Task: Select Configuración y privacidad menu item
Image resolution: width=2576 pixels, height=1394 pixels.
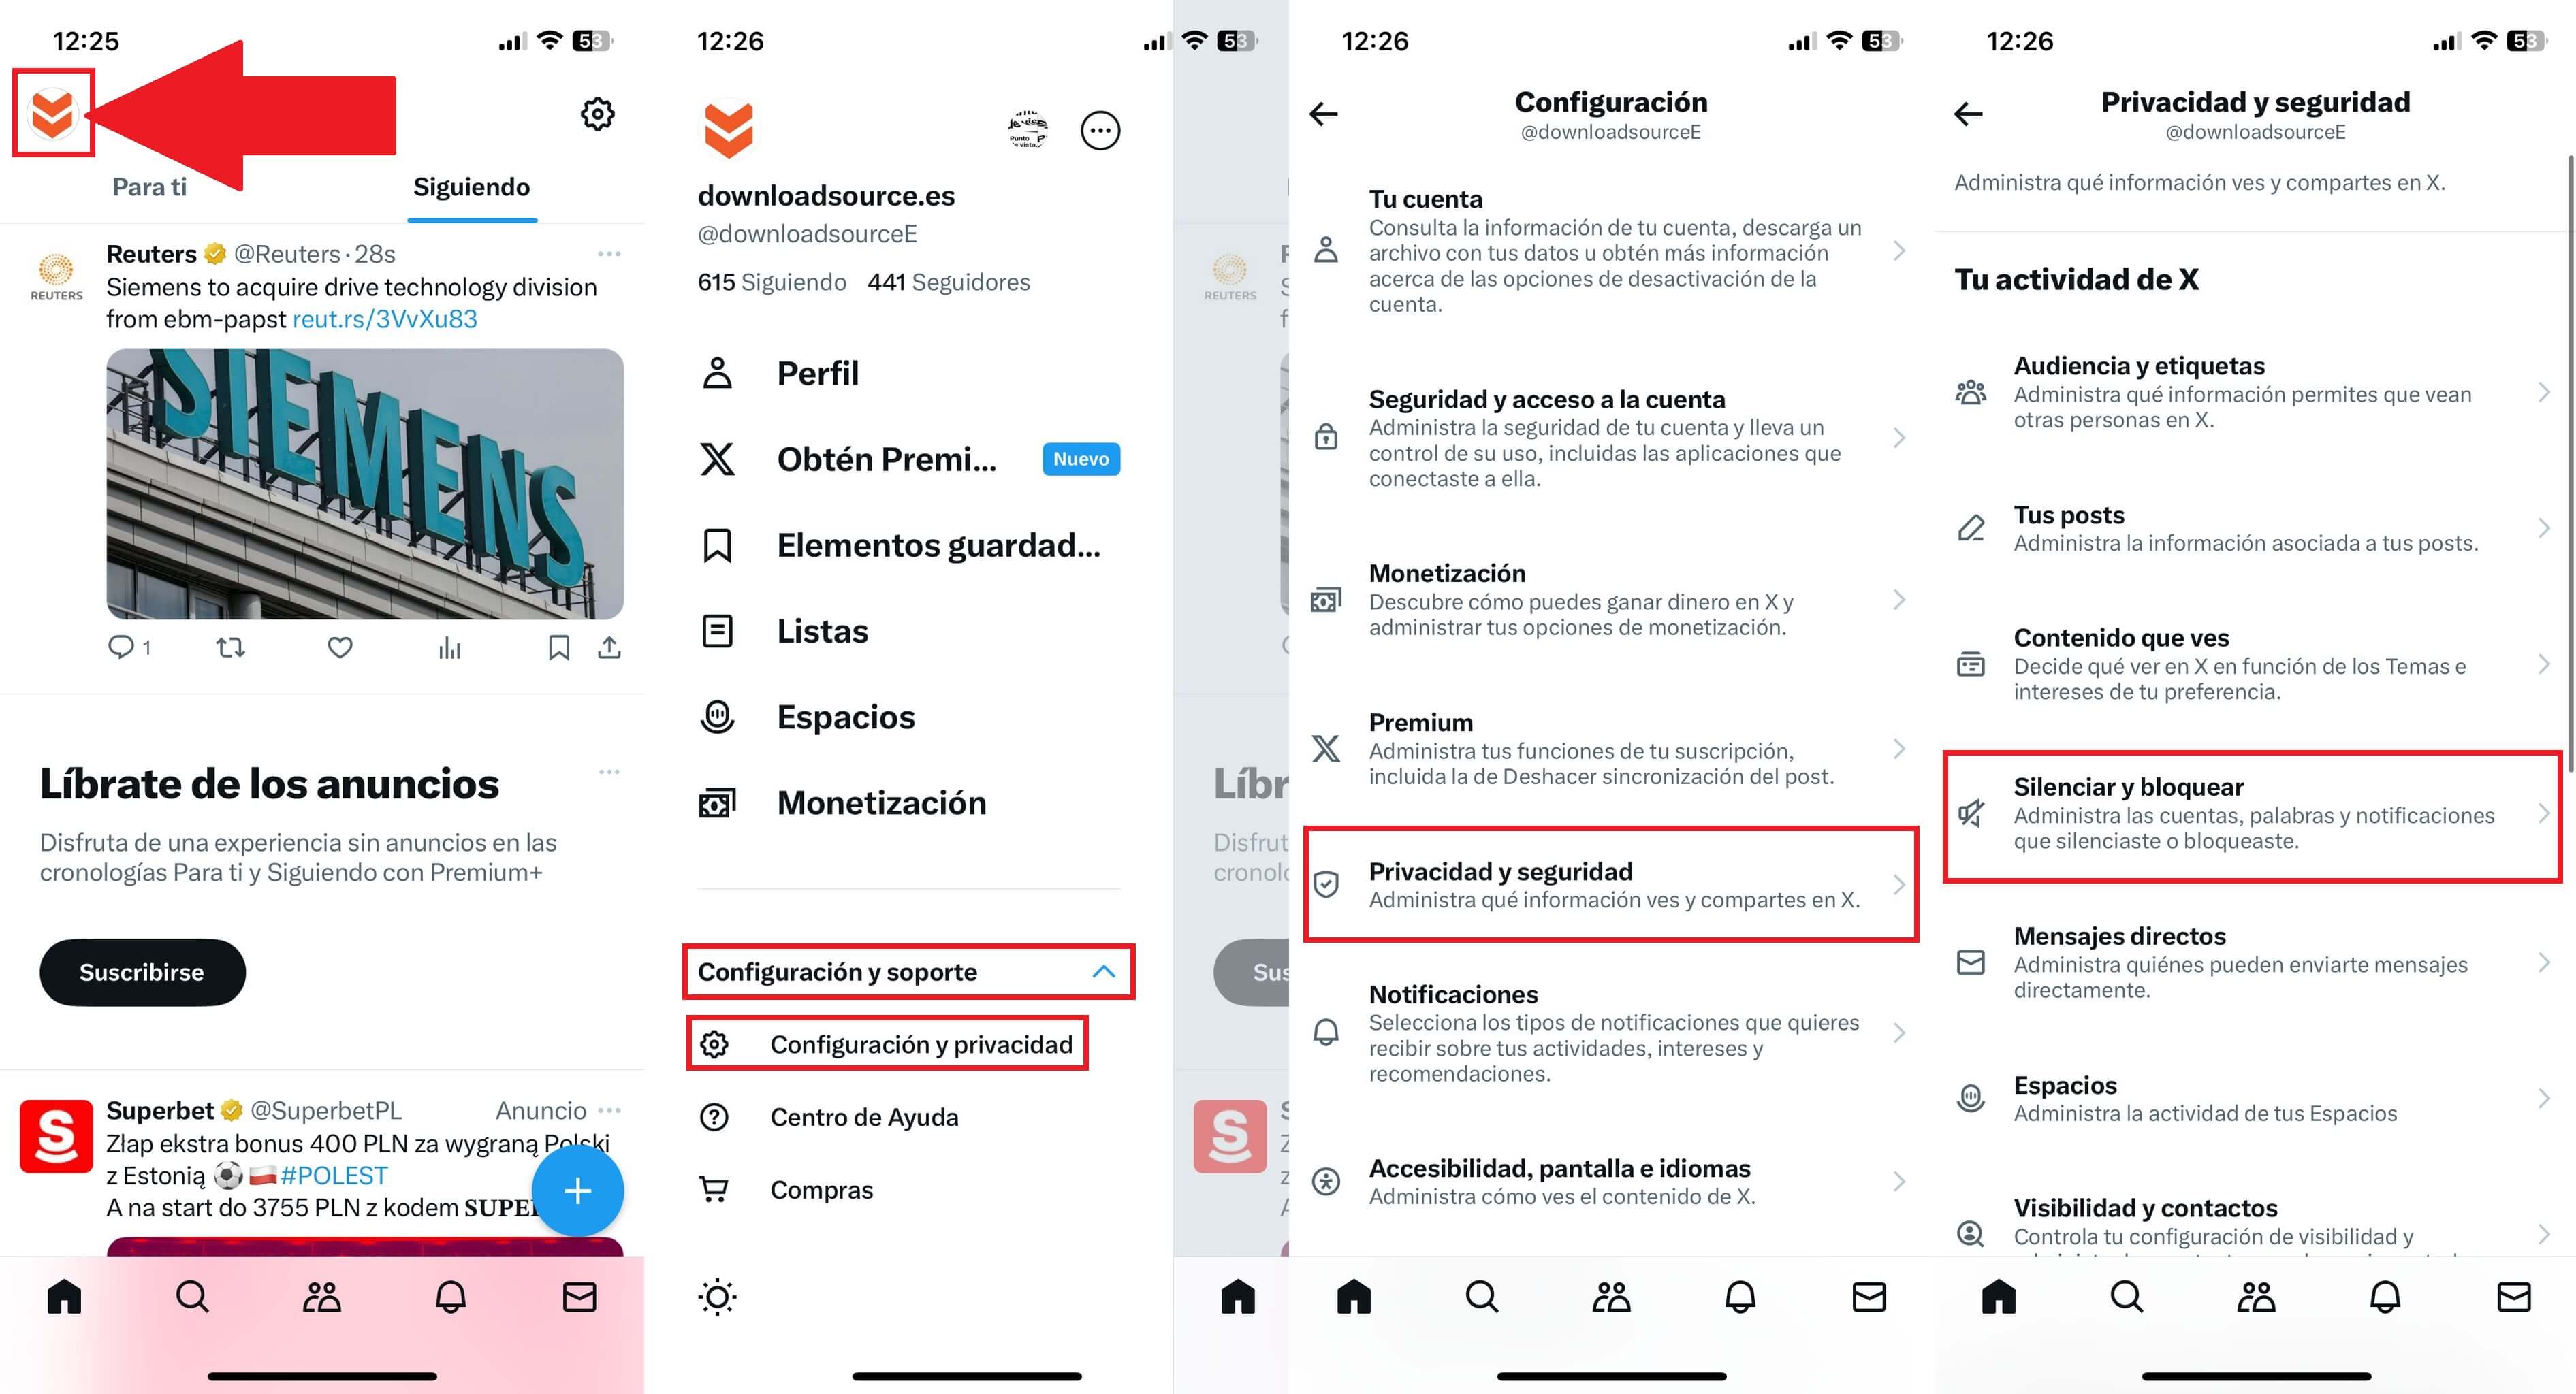Action: tap(887, 1044)
